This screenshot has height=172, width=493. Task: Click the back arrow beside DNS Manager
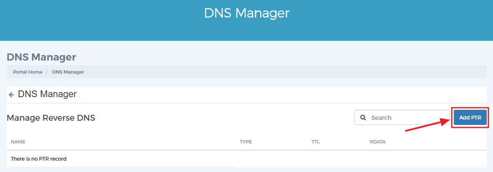(x=11, y=95)
